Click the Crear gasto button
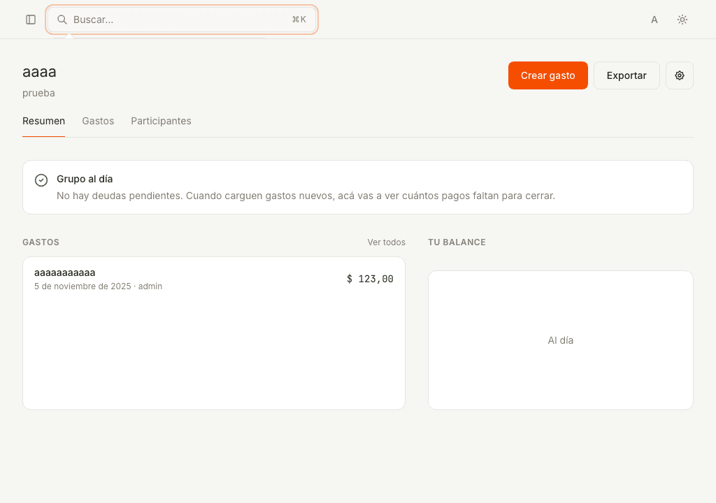The height and width of the screenshot is (503, 716). pos(548,75)
